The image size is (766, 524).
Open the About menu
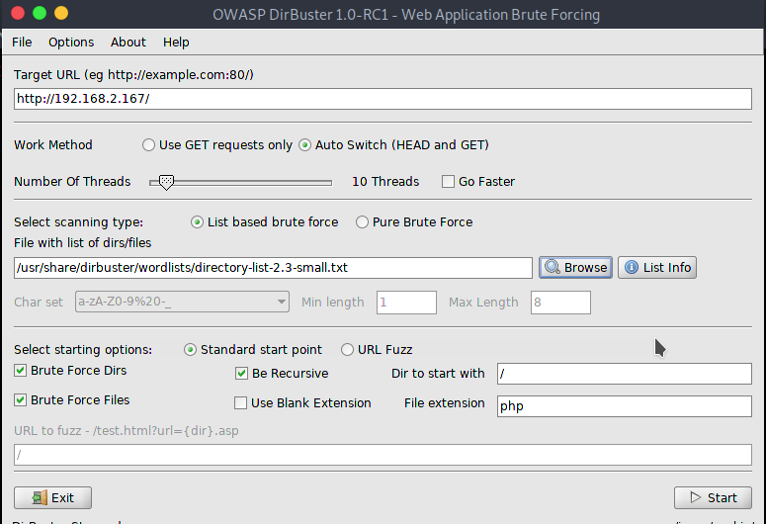click(x=128, y=43)
